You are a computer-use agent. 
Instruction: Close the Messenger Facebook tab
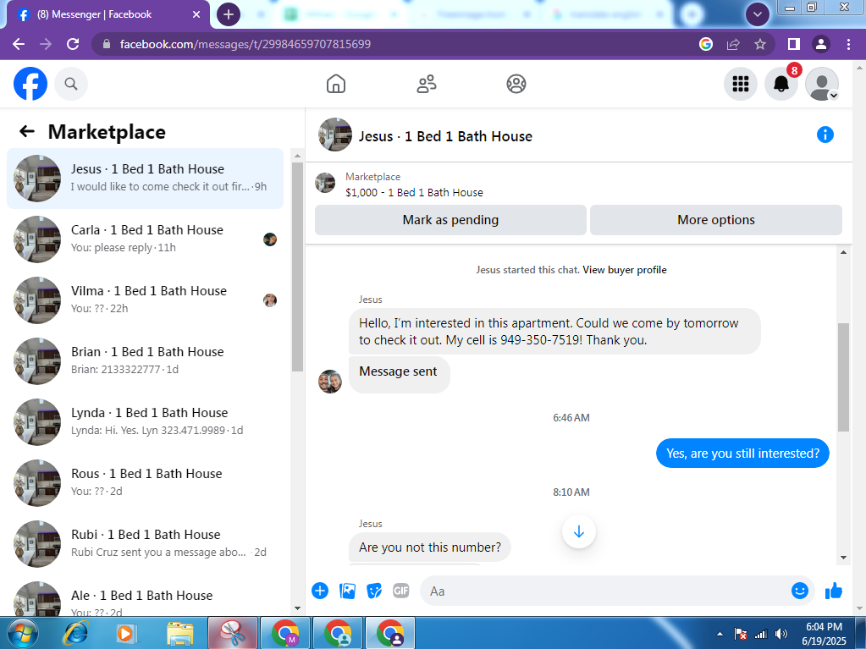[x=196, y=14]
